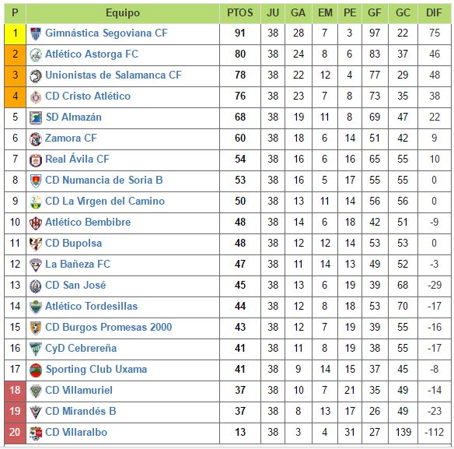Click the CD Mirandés B crest icon
The width and height of the screenshot is (454, 449).
click(x=36, y=412)
